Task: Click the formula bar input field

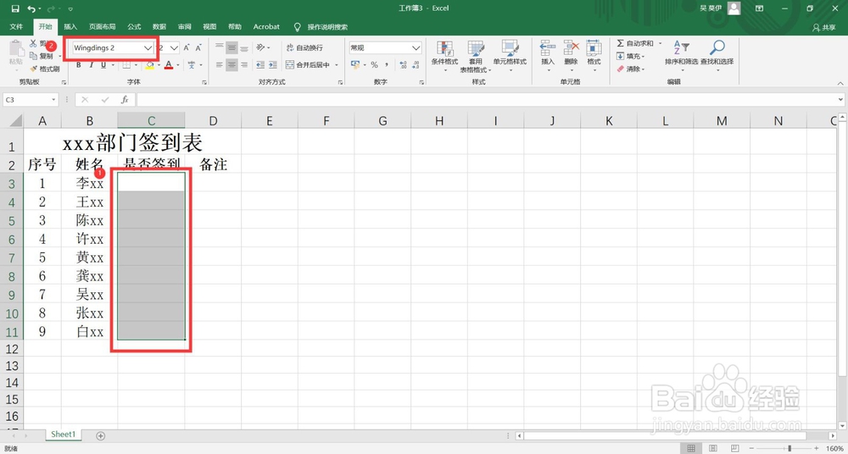Action: click(x=487, y=100)
